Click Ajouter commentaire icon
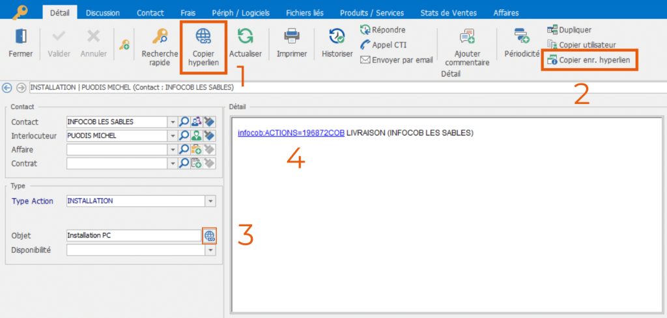The height and width of the screenshot is (318, 667). (x=466, y=38)
